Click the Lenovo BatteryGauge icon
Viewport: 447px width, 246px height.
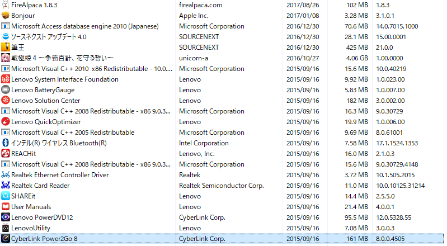6,90
